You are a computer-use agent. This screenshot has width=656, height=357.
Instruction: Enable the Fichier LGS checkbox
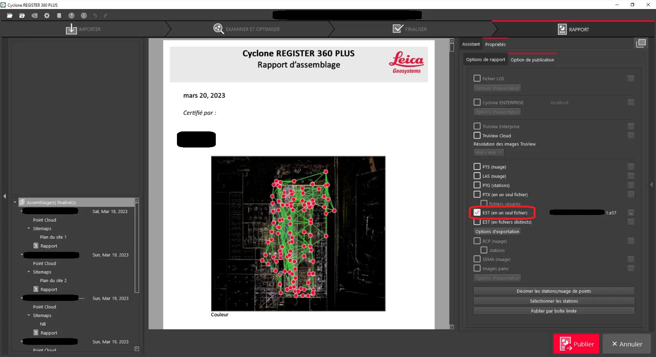pos(477,78)
